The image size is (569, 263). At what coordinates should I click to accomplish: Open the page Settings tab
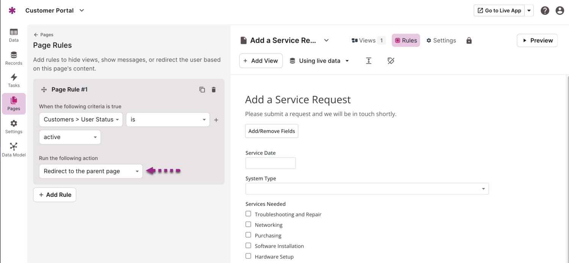point(441,41)
